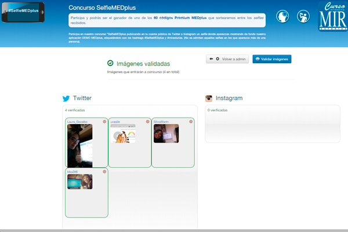View SilviaMartn's selfie thumbnail
Screen dimensions: 348x232
point(166,134)
